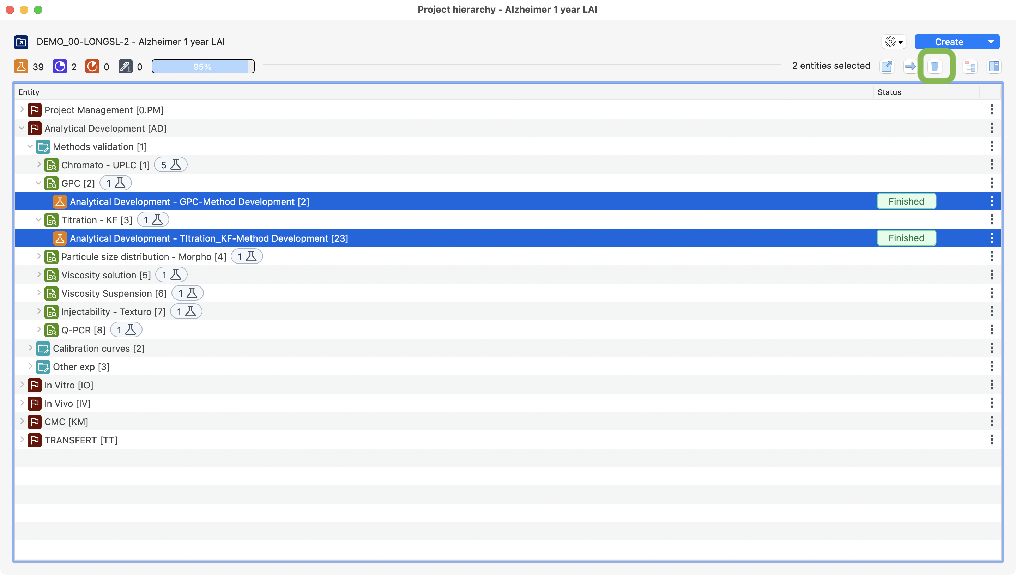Viewport: 1016px width, 575px height.
Task: Open more options for Methods validation row
Action: [x=992, y=146]
